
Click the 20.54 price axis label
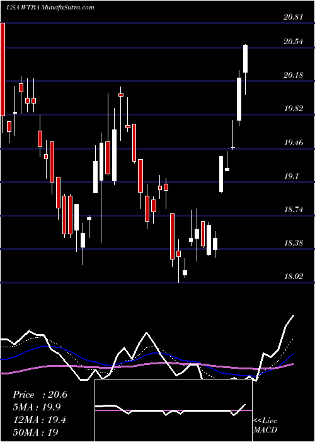(x=294, y=42)
